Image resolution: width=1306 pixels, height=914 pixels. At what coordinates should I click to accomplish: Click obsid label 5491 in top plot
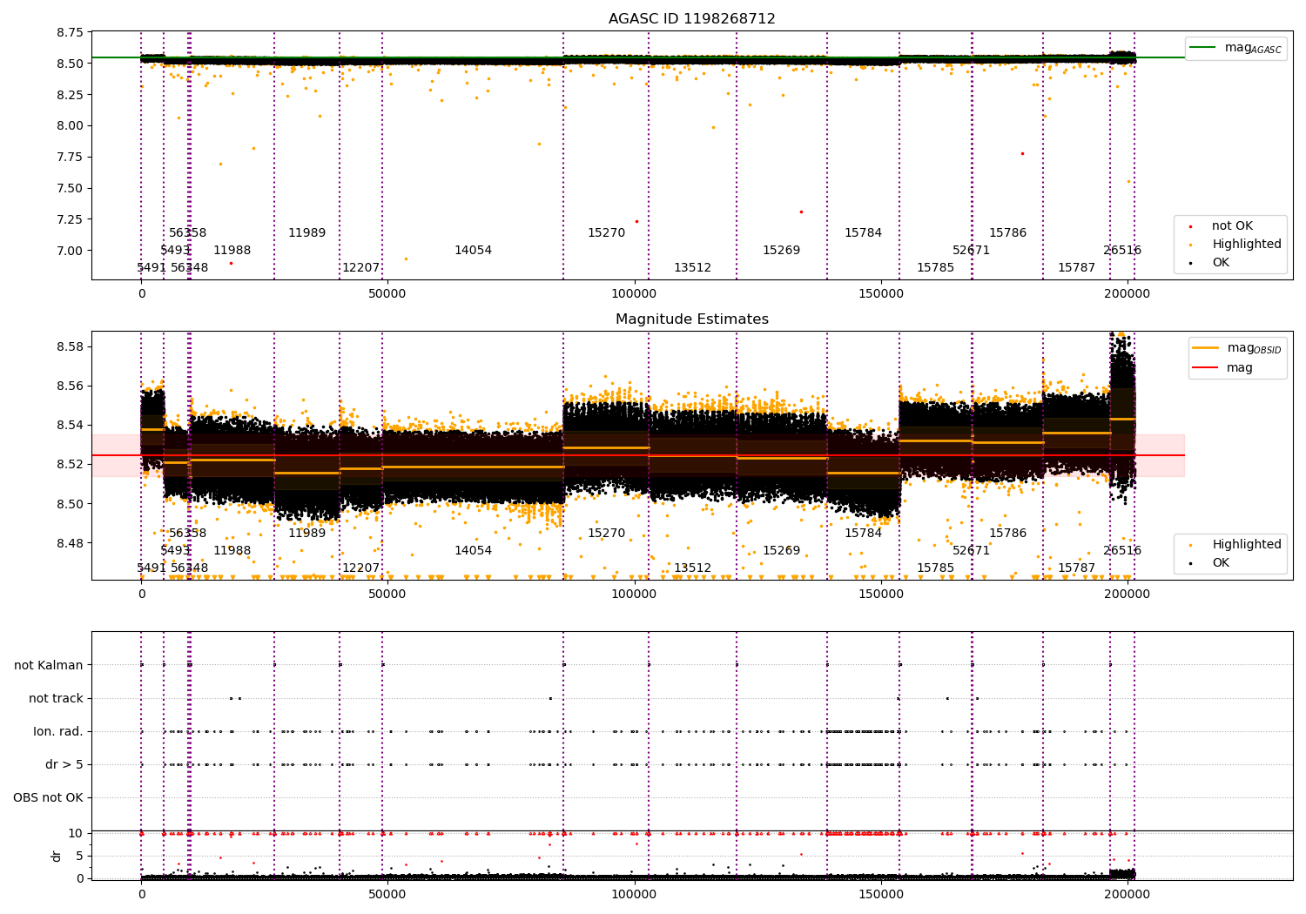(x=151, y=268)
